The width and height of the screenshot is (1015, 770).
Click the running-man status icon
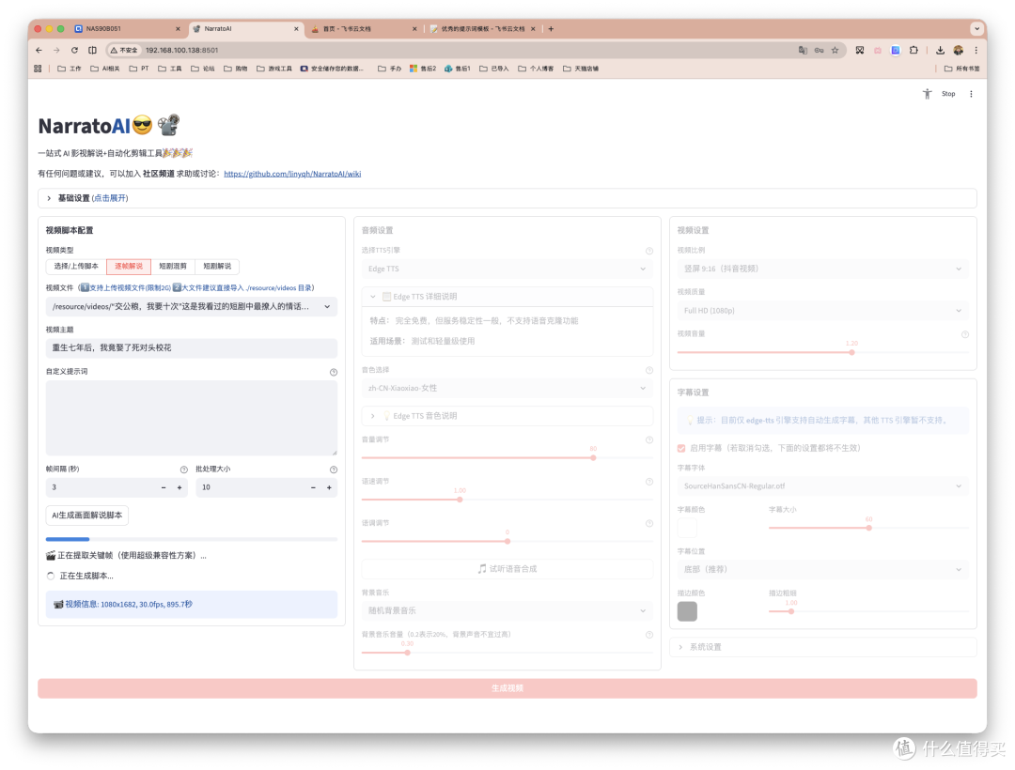click(927, 94)
